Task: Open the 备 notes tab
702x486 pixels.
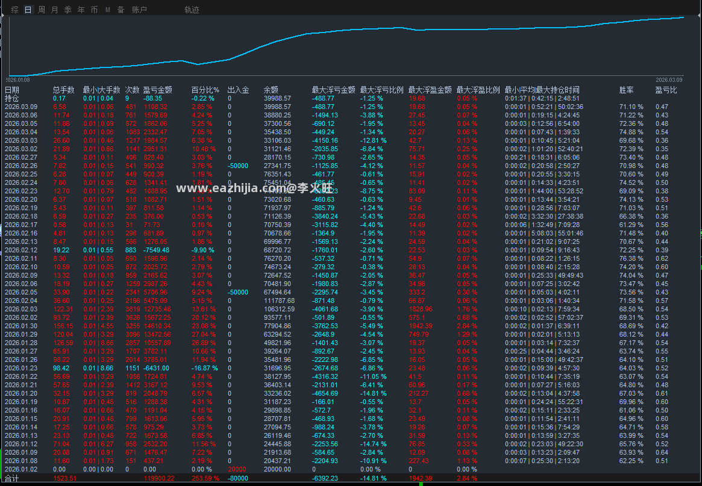Action: (x=121, y=10)
